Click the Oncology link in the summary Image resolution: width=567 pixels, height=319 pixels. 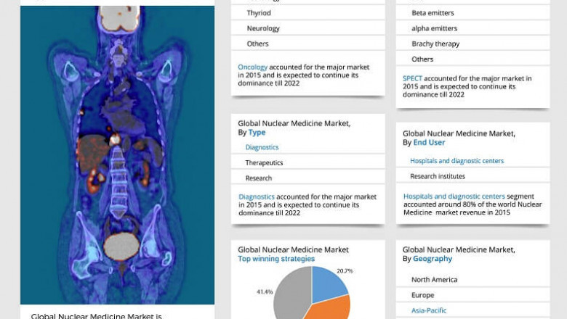tap(252, 67)
